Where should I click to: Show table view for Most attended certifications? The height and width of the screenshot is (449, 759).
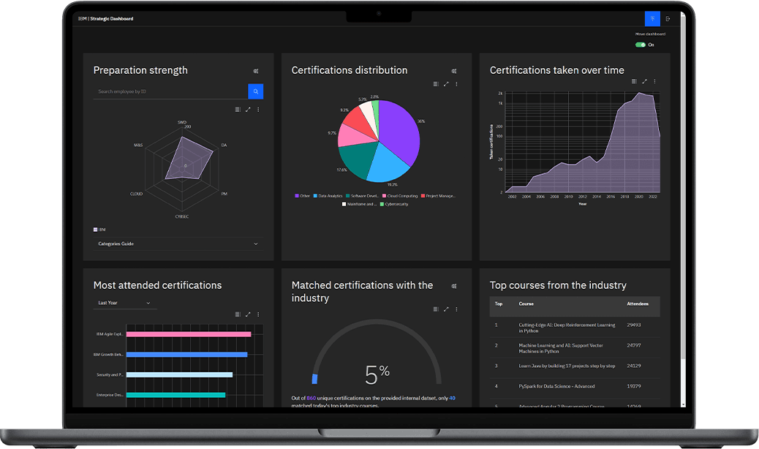(x=238, y=314)
